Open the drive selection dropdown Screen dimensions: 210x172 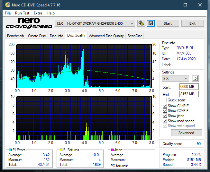[95, 23]
